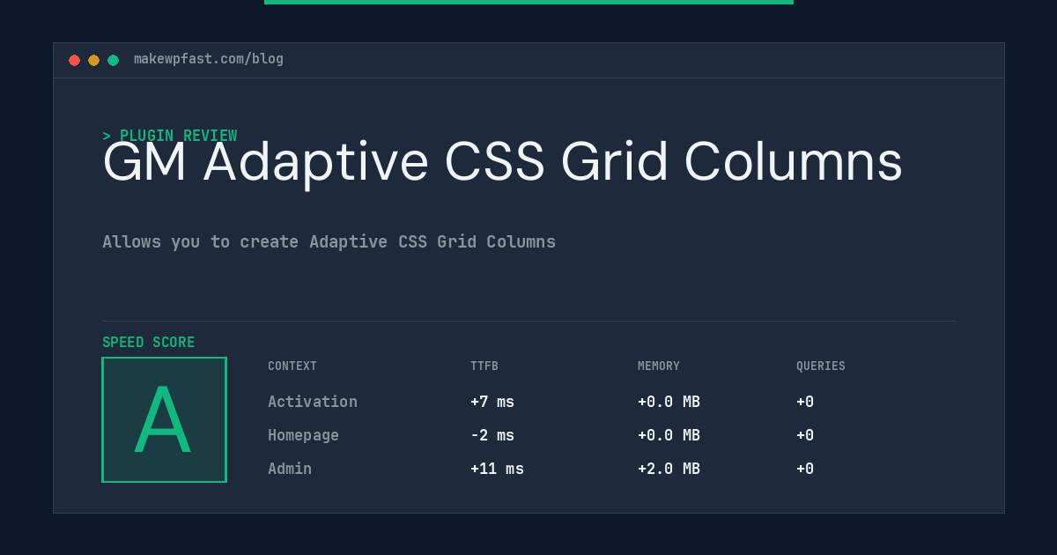The height and width of the screenshot is (555, 1057).
Task: Click the QUERIES column header
Action: [x=821, y=366]
